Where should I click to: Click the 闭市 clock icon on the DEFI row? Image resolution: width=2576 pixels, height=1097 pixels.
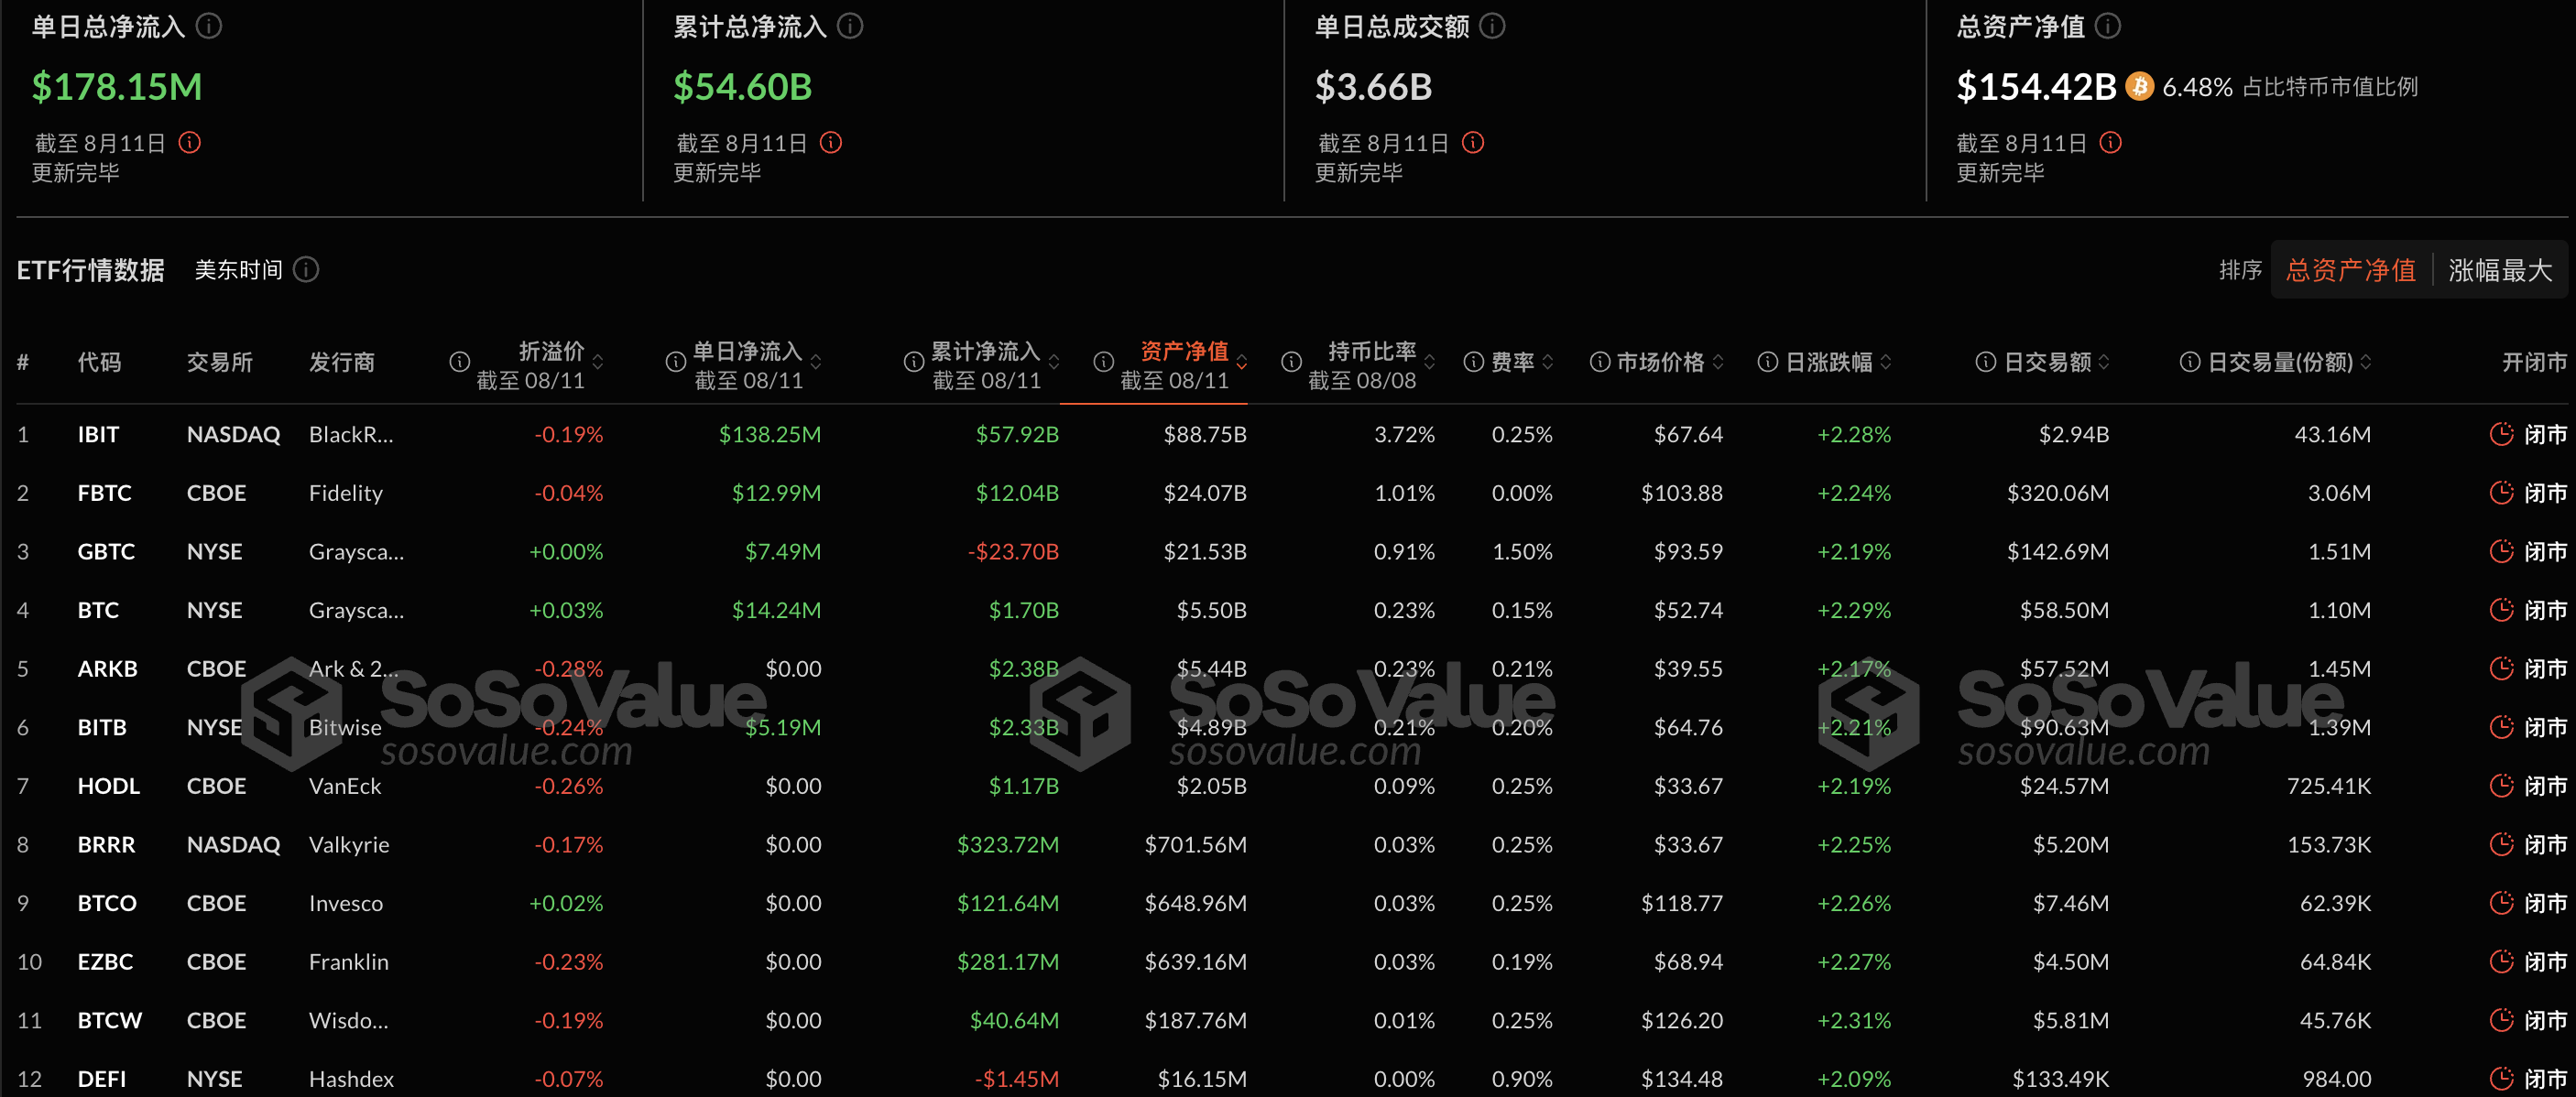[x=2502, y=1078]
